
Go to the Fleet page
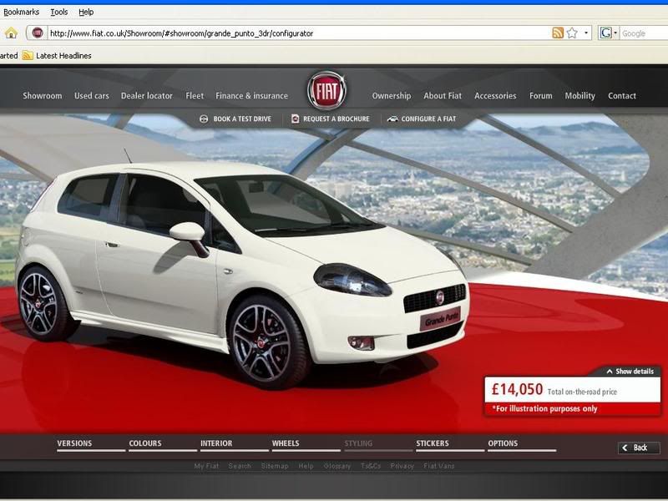point(195,96)
